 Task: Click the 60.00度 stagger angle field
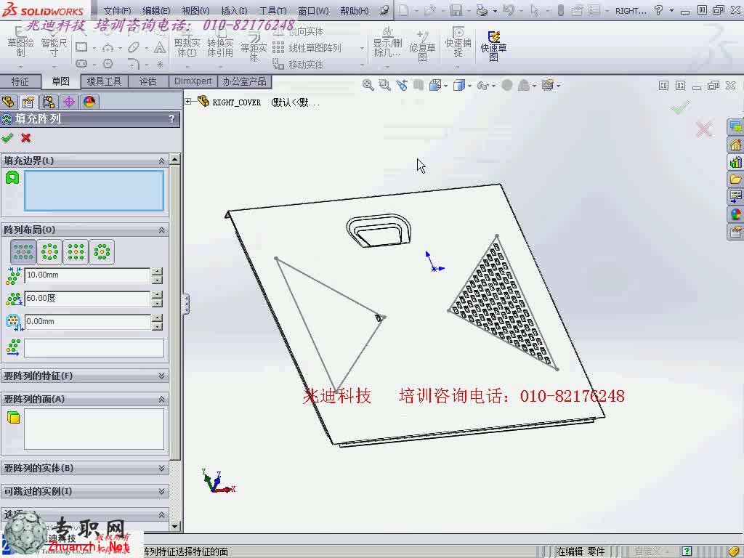pos(87,299)
